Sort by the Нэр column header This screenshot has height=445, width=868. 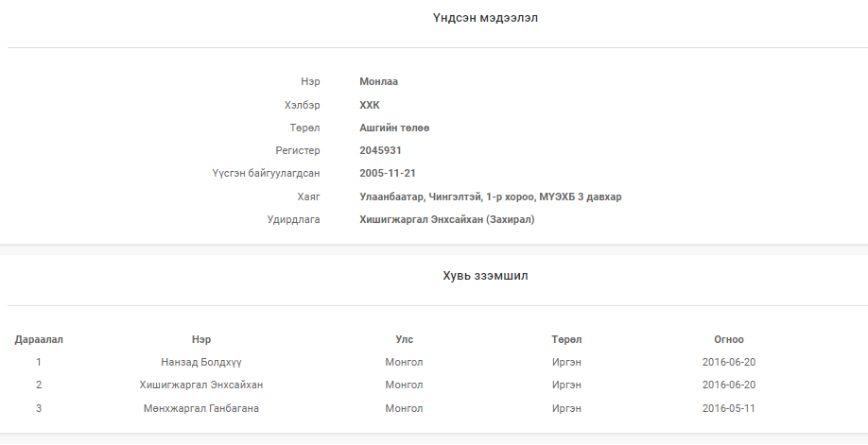point(201,339)
